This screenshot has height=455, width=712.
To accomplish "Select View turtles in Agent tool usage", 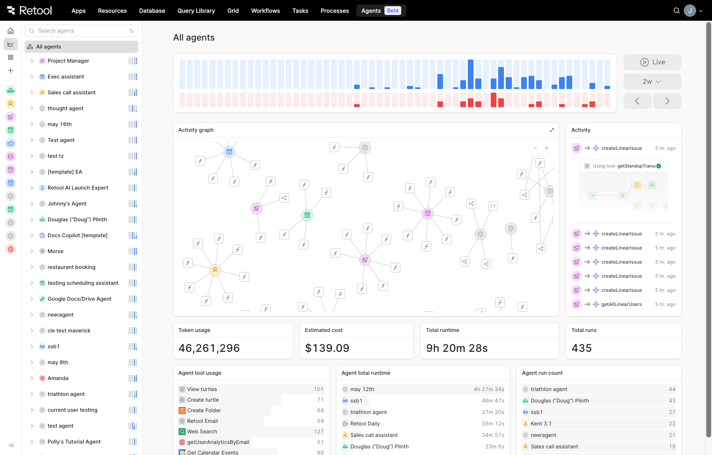I will (x=251, y=389).
